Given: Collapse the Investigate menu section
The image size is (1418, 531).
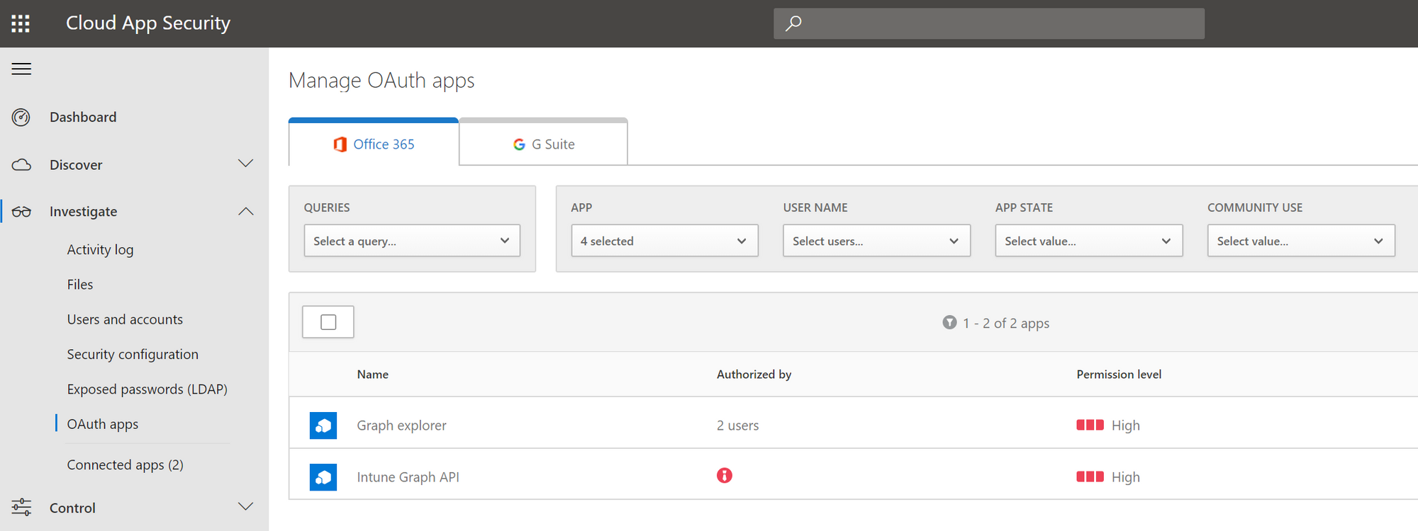Looking at the screenshot, I should pyautogui.click(x=245, y=211).
